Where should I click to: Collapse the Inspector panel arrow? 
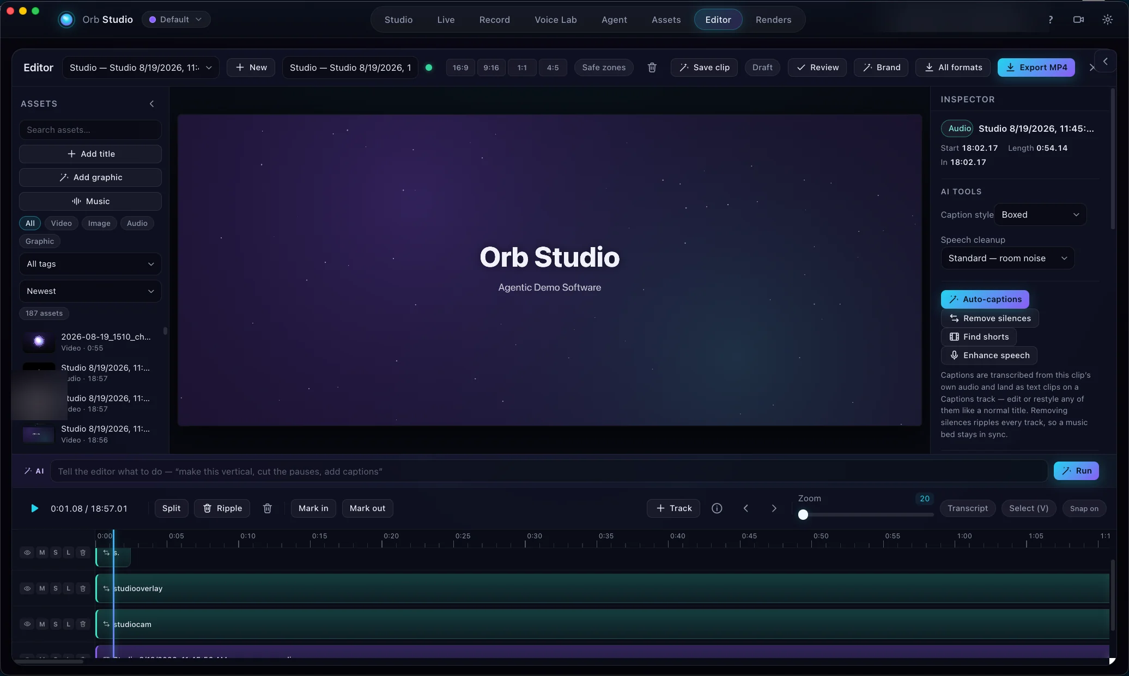pos(1105,62)
